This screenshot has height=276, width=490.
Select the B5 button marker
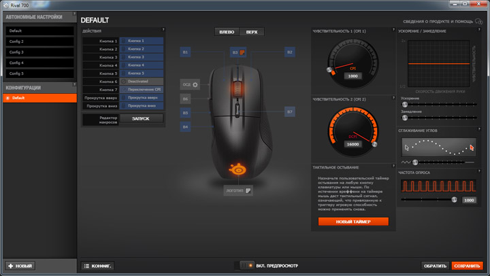(185, 113)
